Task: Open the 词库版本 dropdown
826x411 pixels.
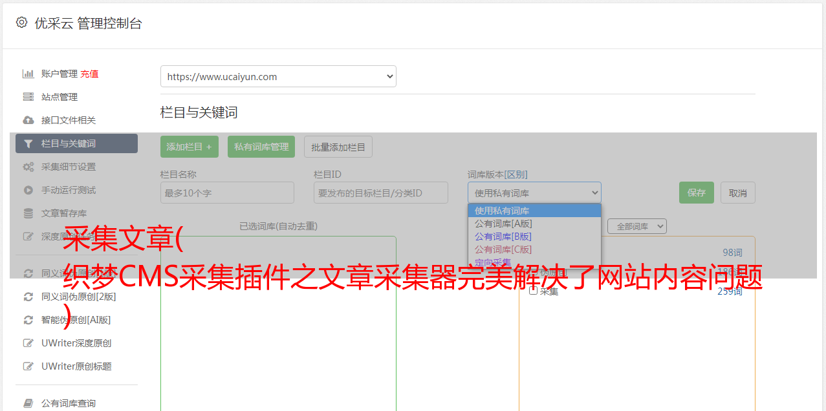Action: pyautogui.click(x=534, y=193)
